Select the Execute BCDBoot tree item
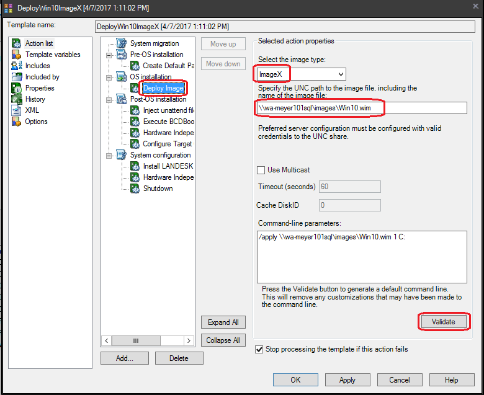The image size is (484, 395). click(169, 122)
